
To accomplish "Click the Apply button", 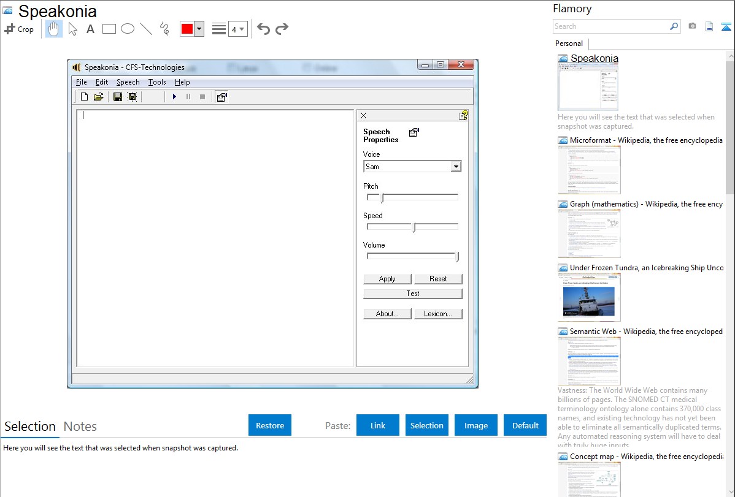I will pos(387,279).
